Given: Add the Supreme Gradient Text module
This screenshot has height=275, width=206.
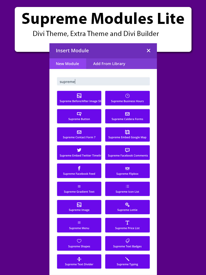Looking at the screenshot, I should (x=79, y=189).
